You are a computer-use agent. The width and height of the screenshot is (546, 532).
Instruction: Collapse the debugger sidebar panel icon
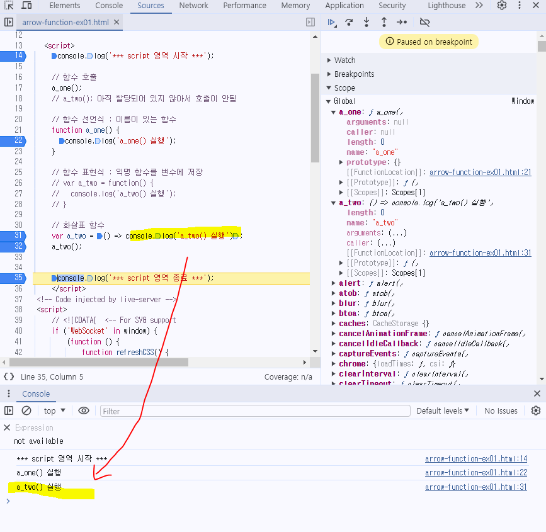(310, 22)
